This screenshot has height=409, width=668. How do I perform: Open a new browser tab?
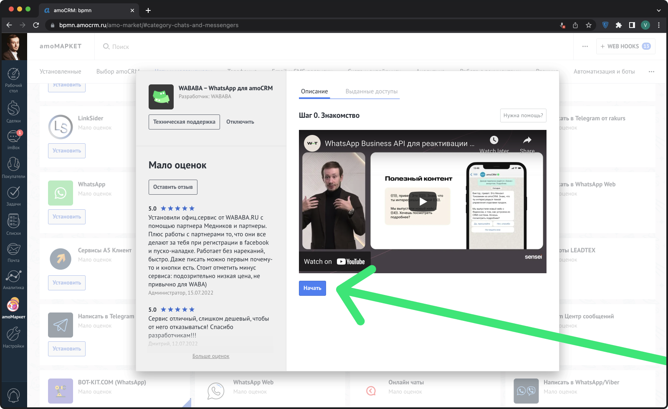coord(148,10)
